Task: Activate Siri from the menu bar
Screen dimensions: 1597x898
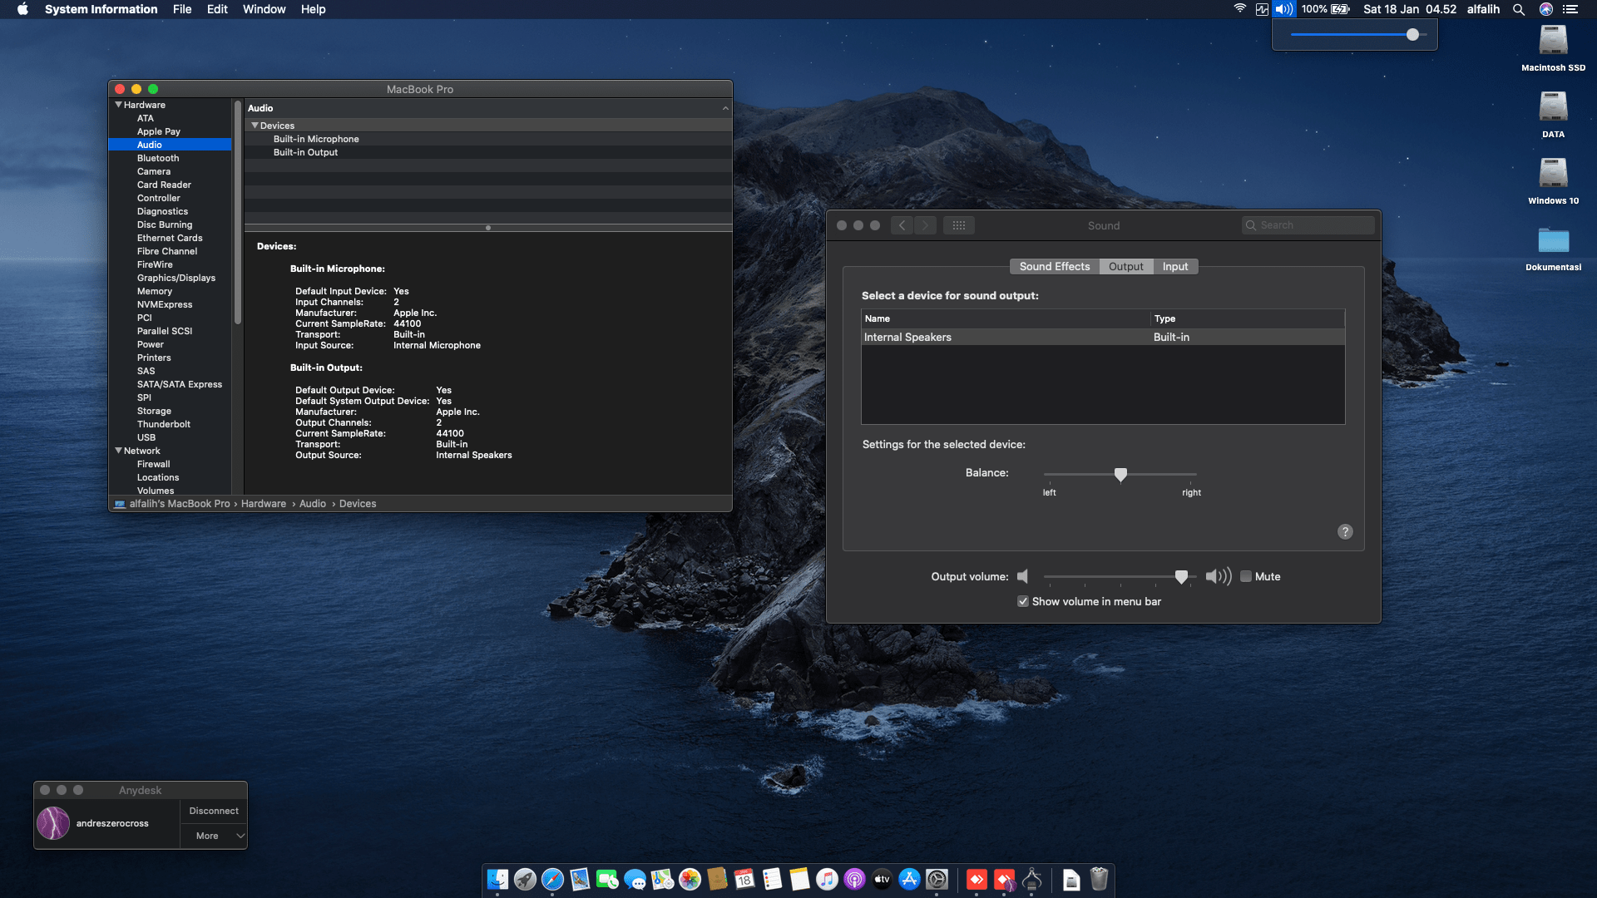Action: coord(1546,9)
